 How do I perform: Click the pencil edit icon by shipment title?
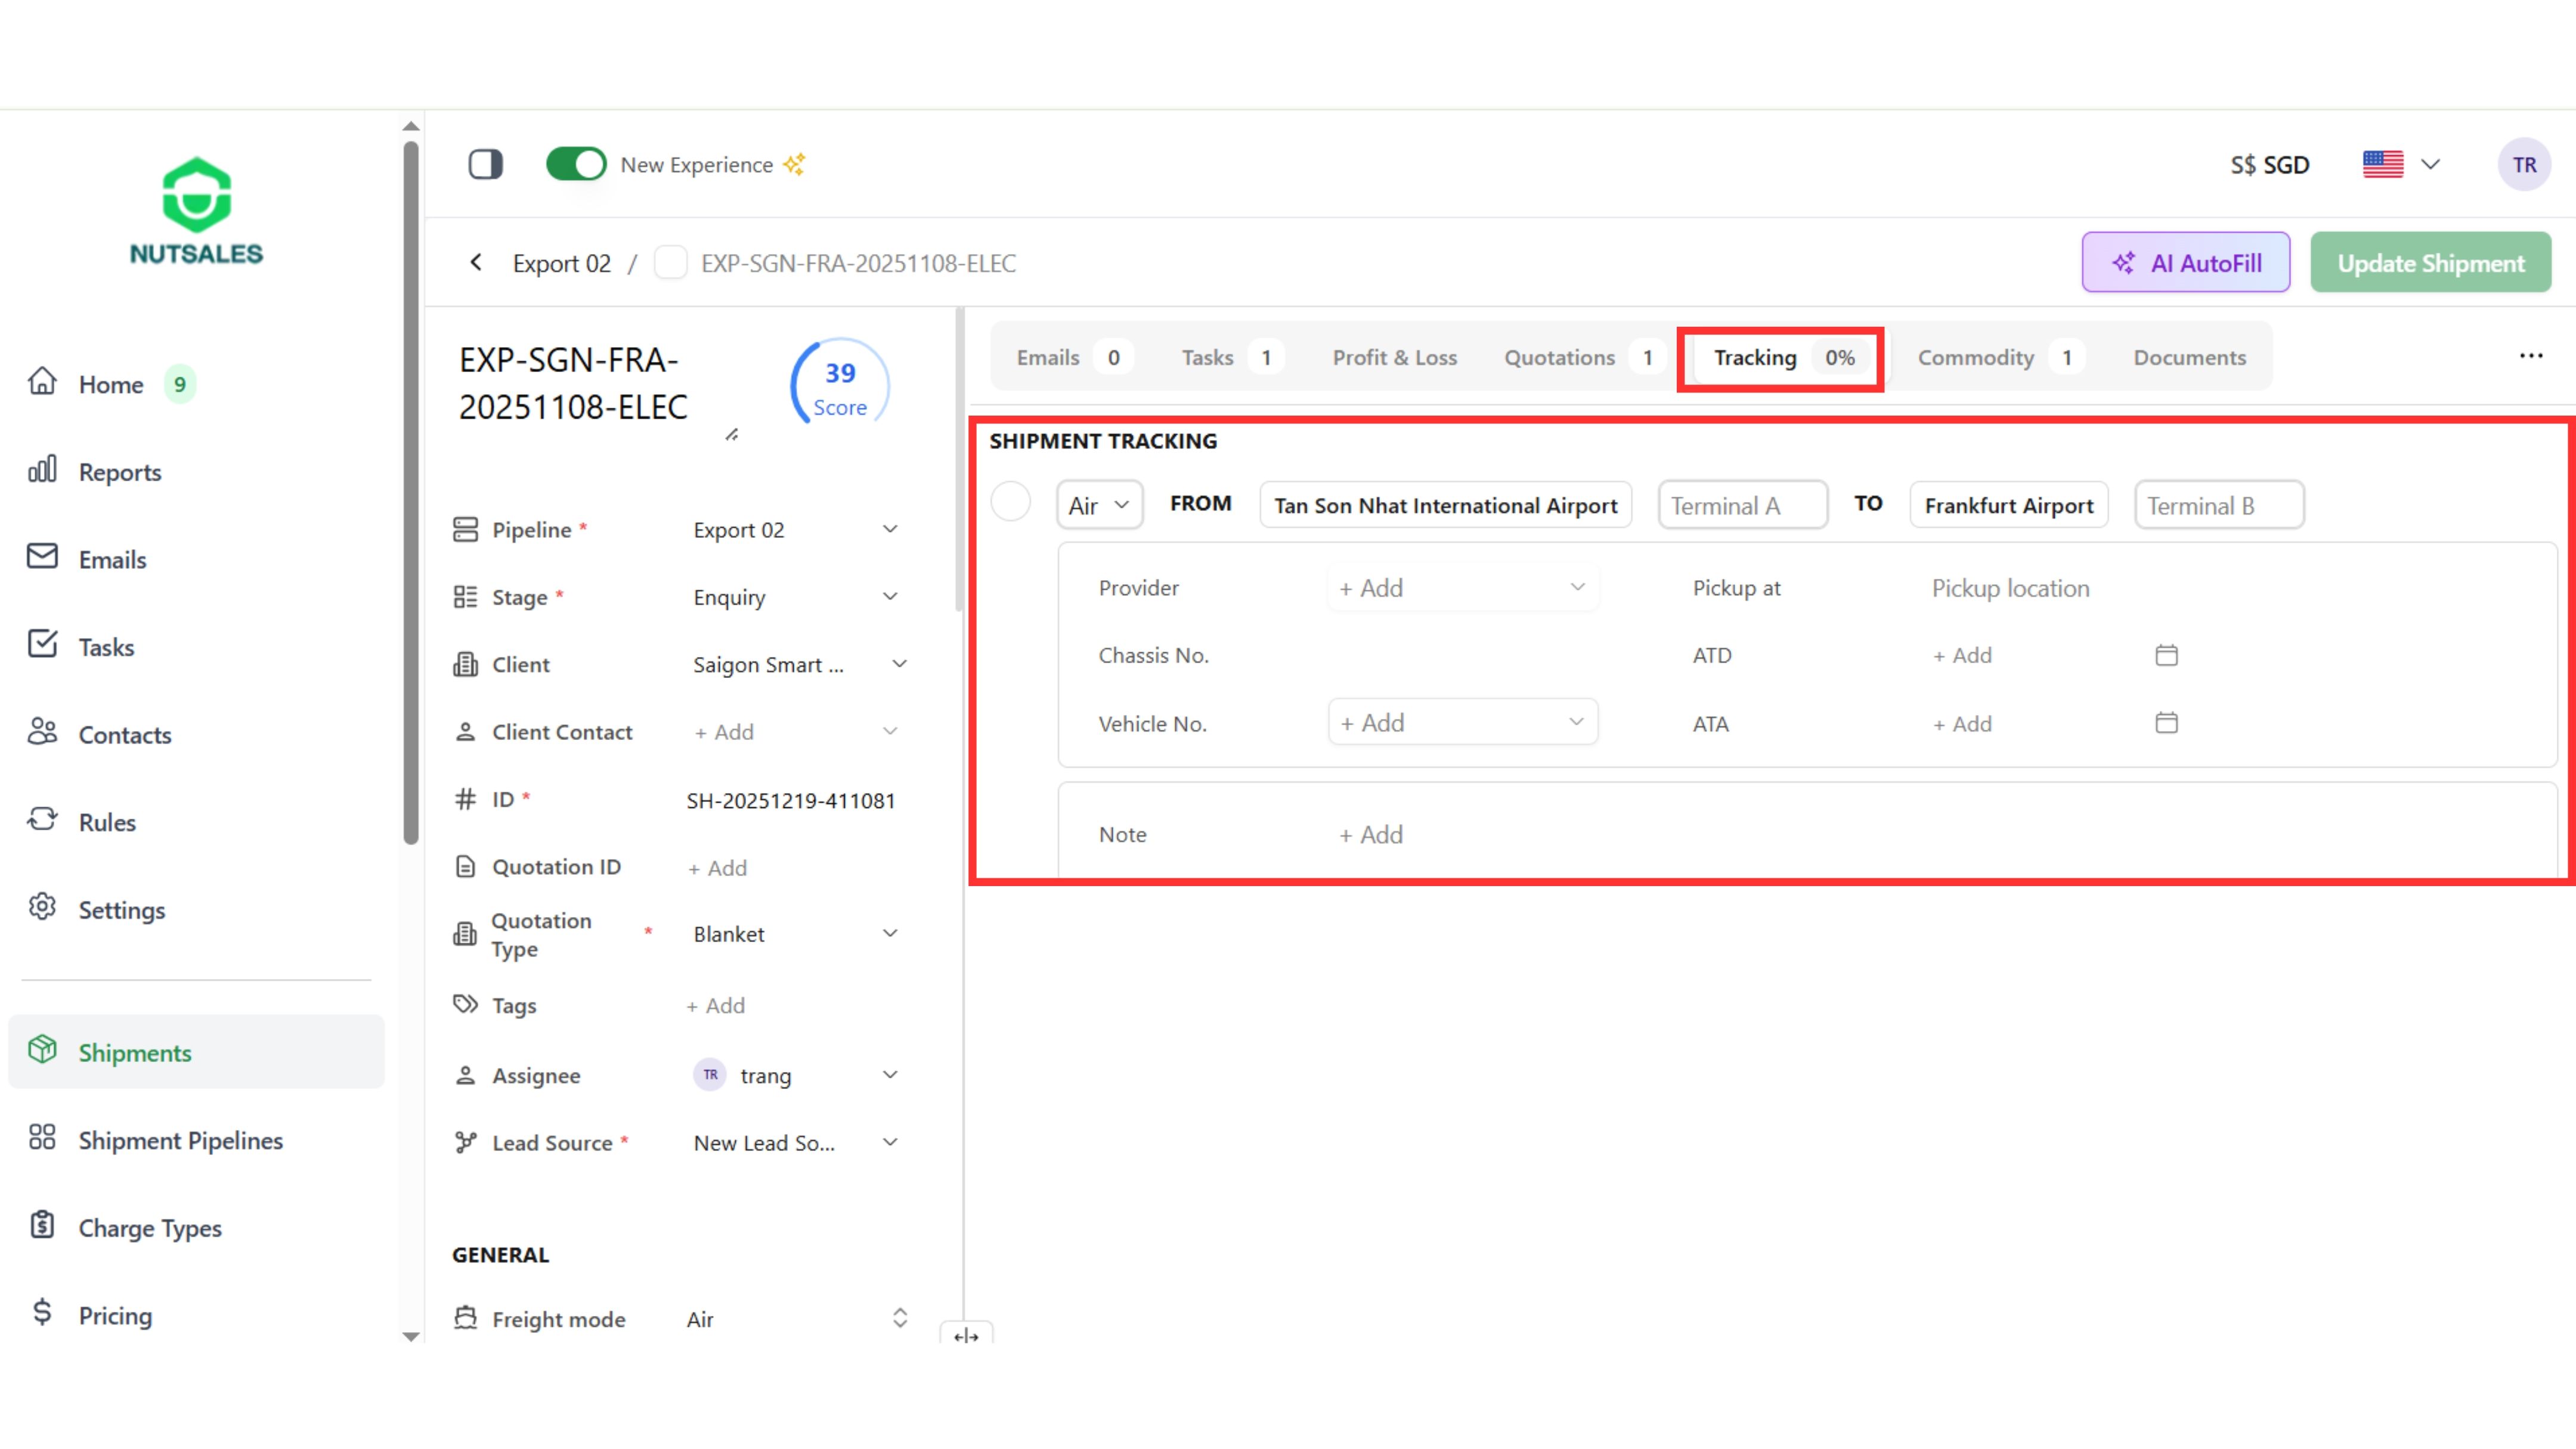pos(732,435)
